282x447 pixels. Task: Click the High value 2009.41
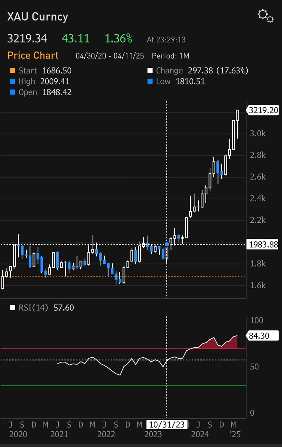pyautogui.click(x=54, y=81)
